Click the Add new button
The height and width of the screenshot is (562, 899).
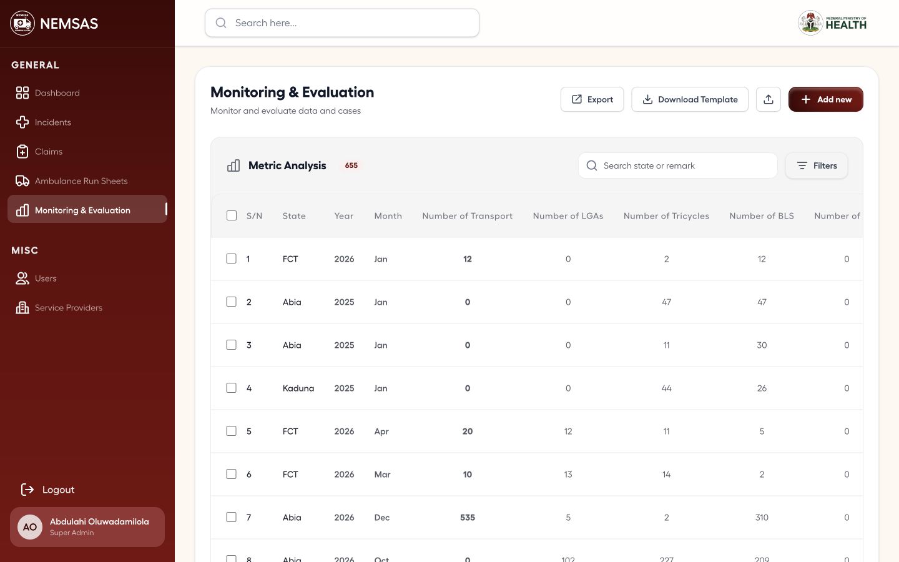click(x=826, y=99)
